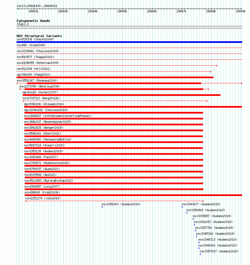Viewport: 250px width, 265px height.
Task: Click the 29648k ruler label
Action: pos(211,11)
